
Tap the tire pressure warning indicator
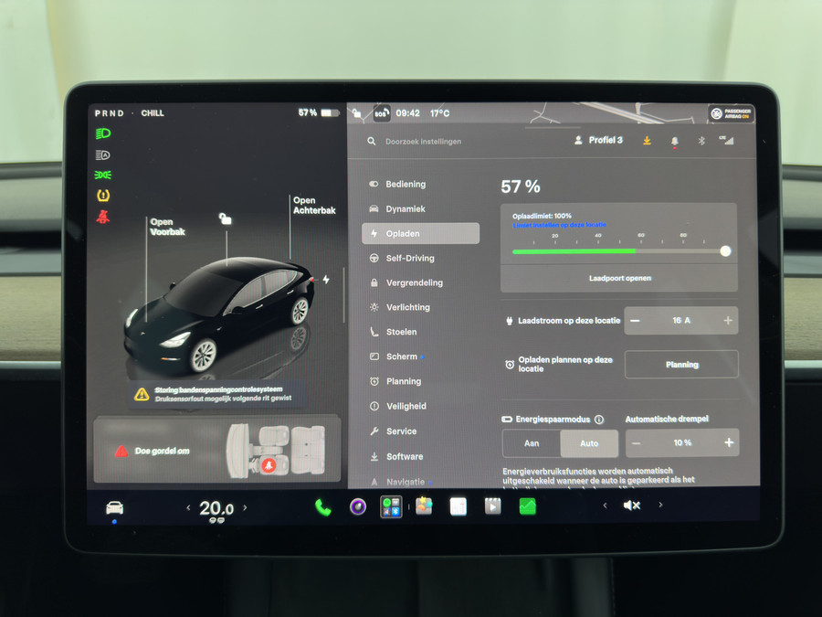(x=103, y=196)
